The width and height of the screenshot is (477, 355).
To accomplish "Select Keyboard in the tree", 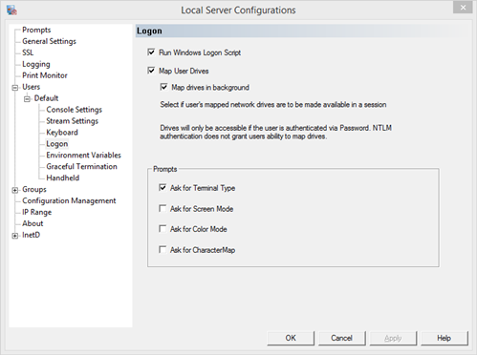I will tap(62, 133).
